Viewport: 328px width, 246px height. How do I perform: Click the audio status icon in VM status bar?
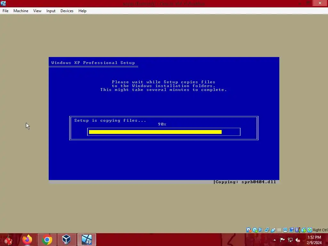pos(261,230)
